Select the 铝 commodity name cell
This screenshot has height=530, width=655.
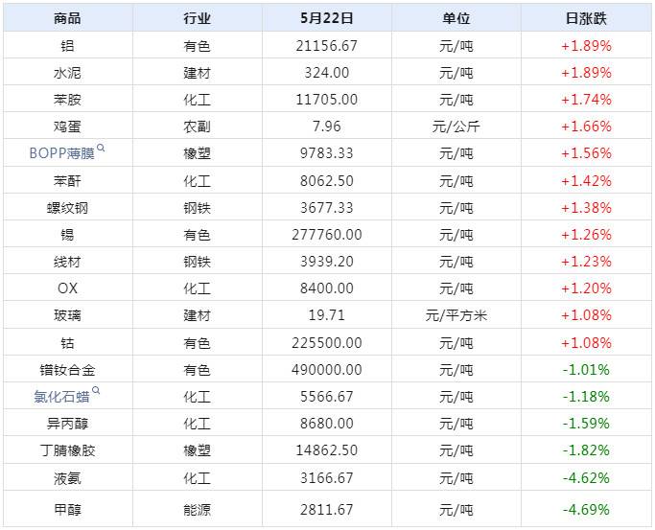point(67,45)
